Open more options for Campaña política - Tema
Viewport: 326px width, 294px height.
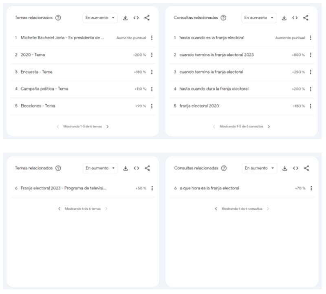point(152,89)
